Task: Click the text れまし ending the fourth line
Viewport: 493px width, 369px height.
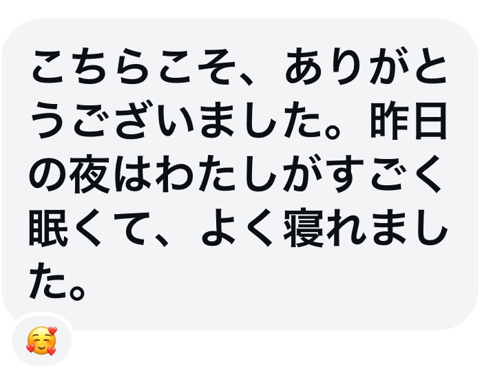Action: click(387, 227)
